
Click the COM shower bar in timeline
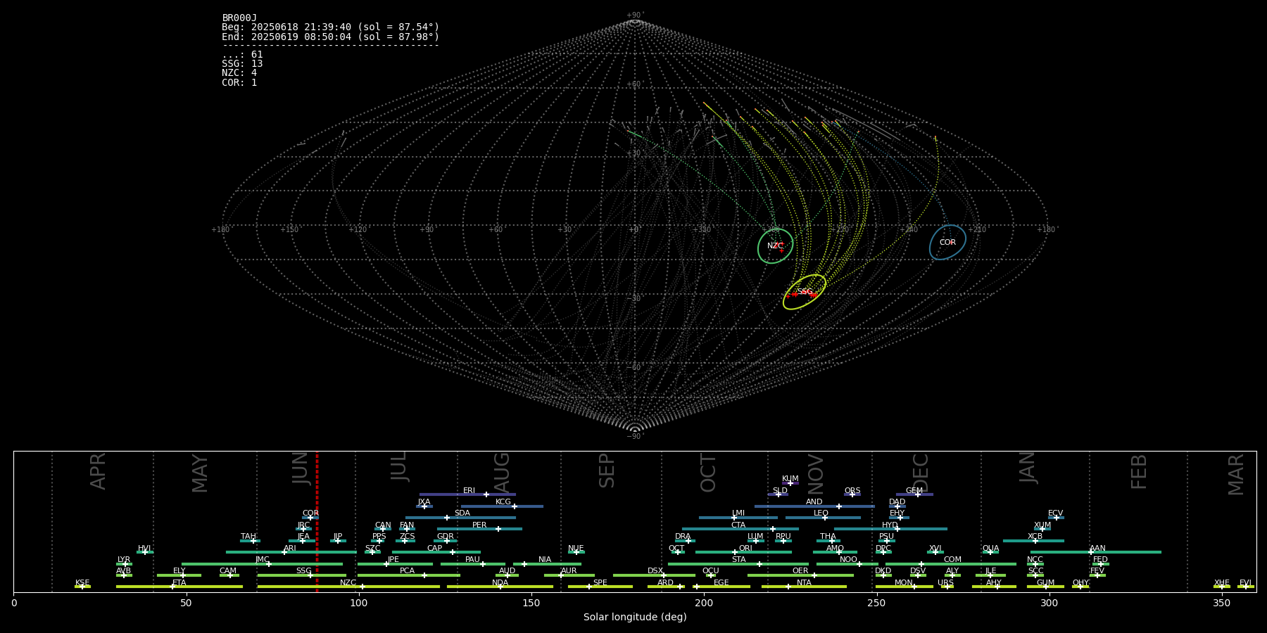(x=951, y=564)
